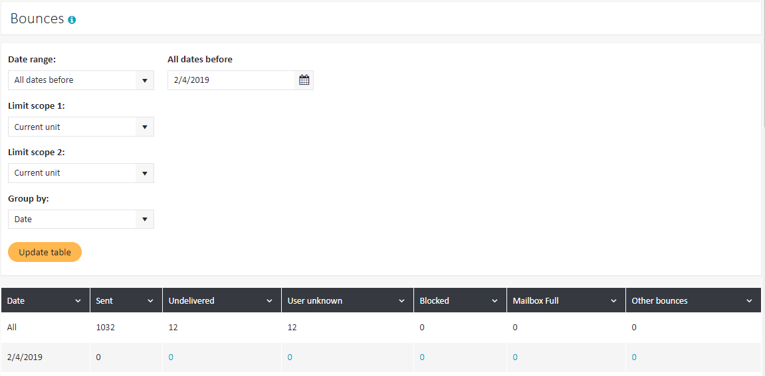The height and width of the screenshot is (376, 765).
Task: Click the All dates before date field
Action: [231, 80]
